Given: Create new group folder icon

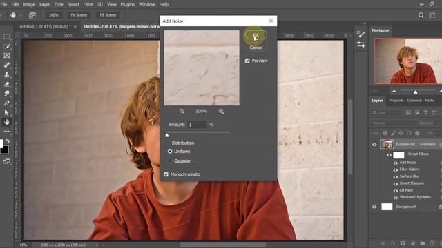Looking at the screenshot, I should [422, 243].
